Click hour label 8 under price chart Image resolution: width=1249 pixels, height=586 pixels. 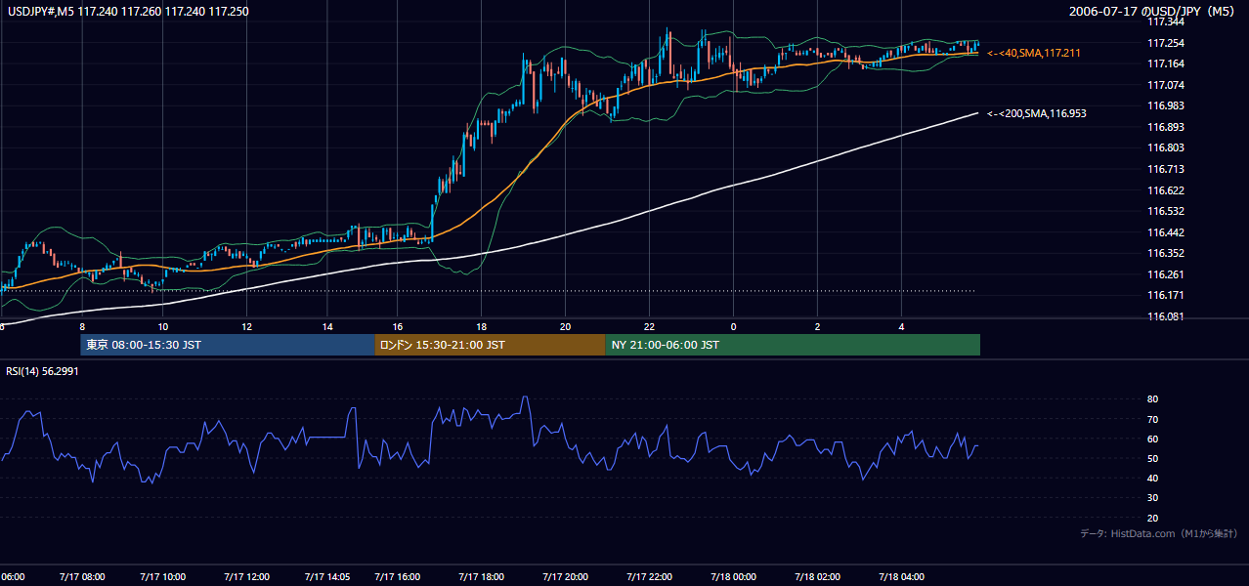82,326
